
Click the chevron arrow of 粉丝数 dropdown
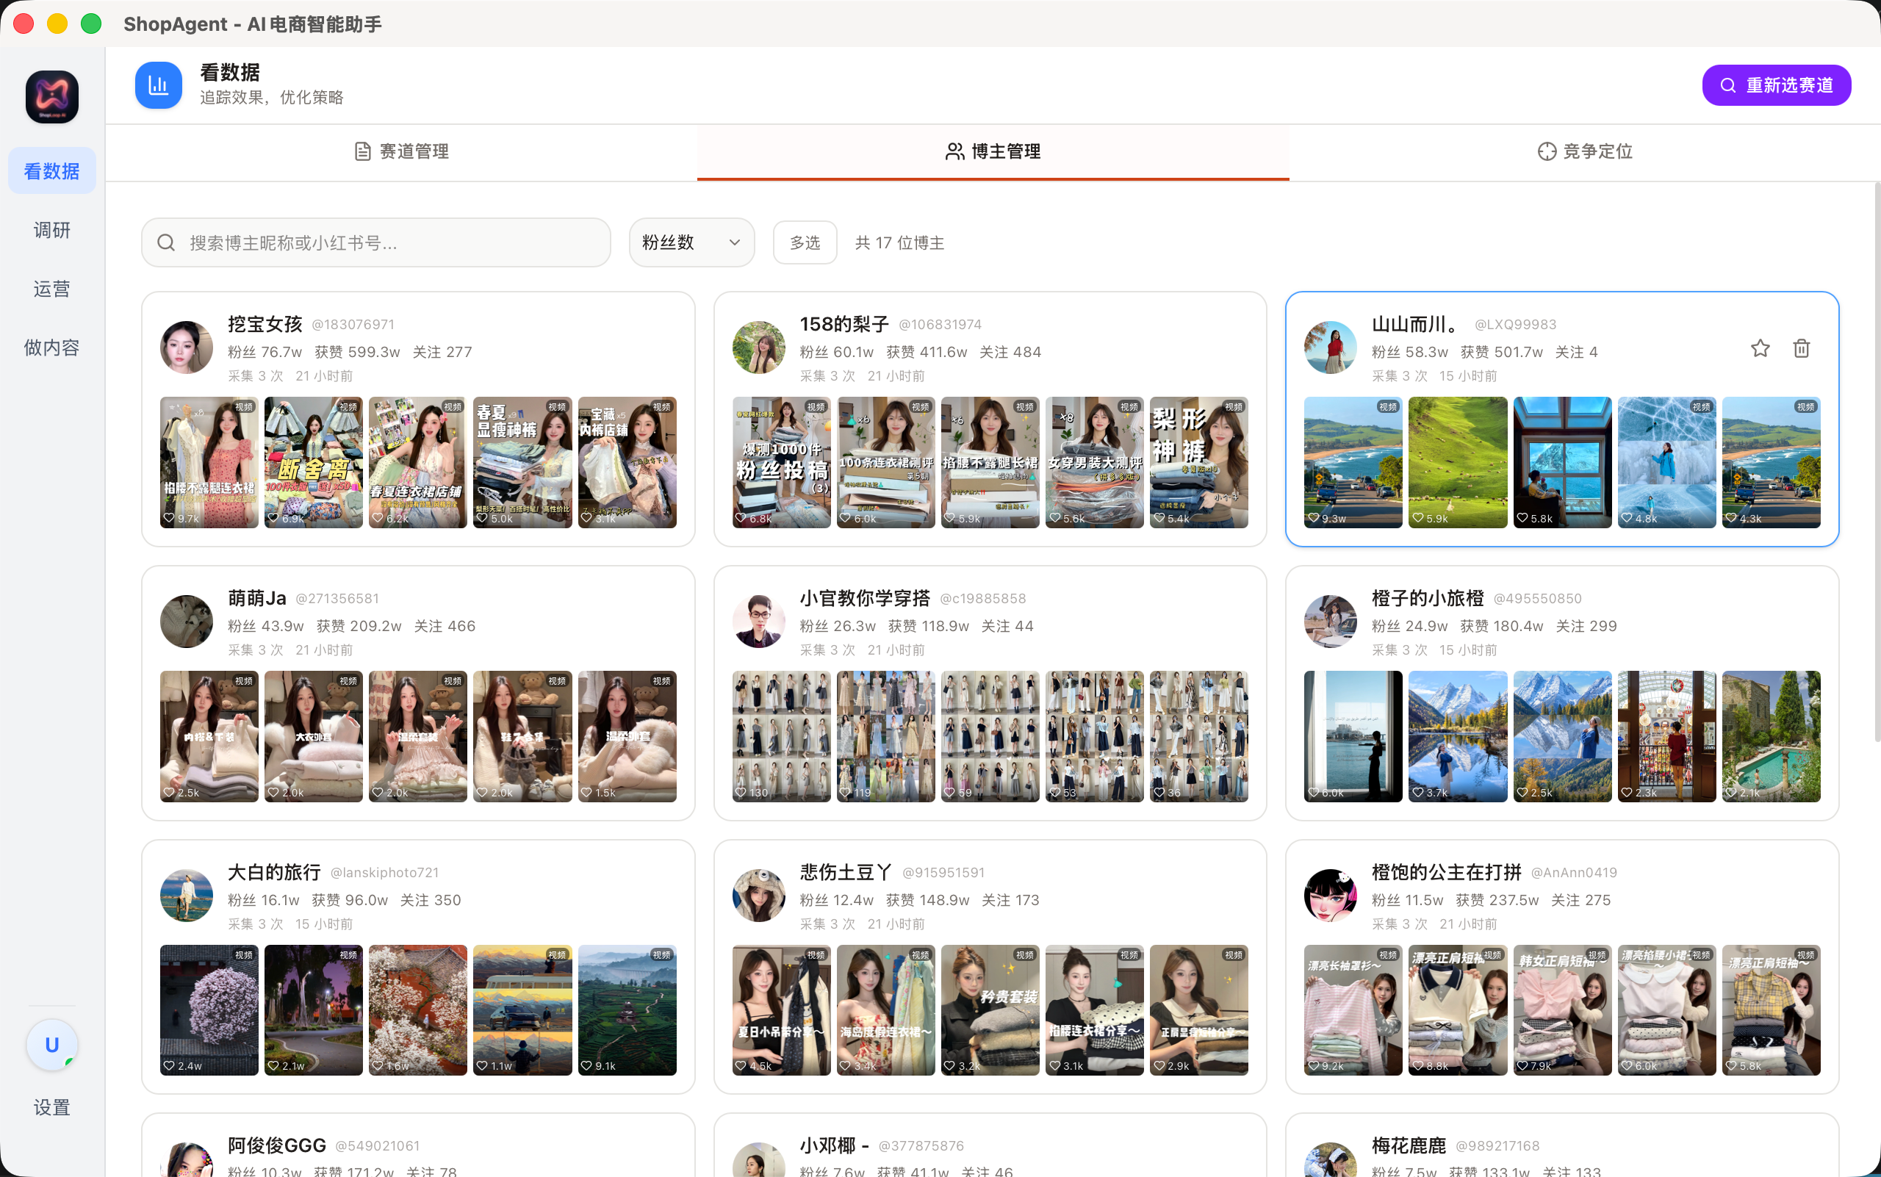[x=734, y=243]
